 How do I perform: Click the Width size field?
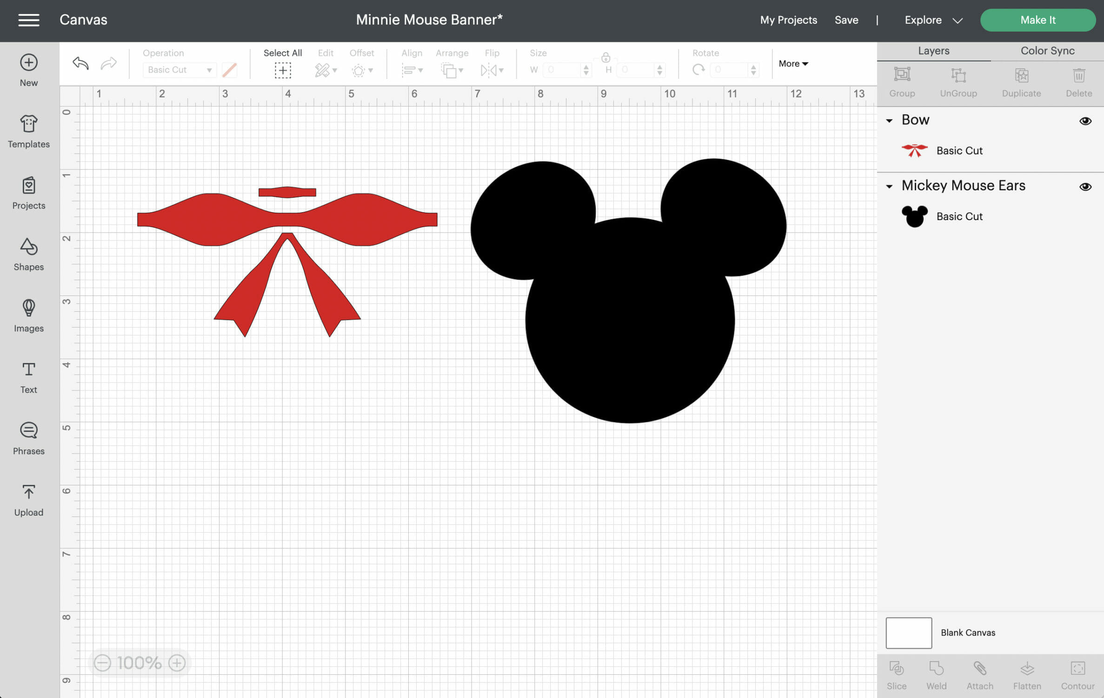[x=563, y=70]
